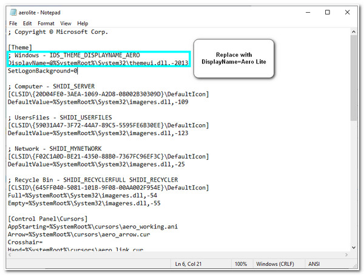
Task: Click the 'Empty=%SystemRoot%' imageres.dll,-55 line
Action: point(84,204)
